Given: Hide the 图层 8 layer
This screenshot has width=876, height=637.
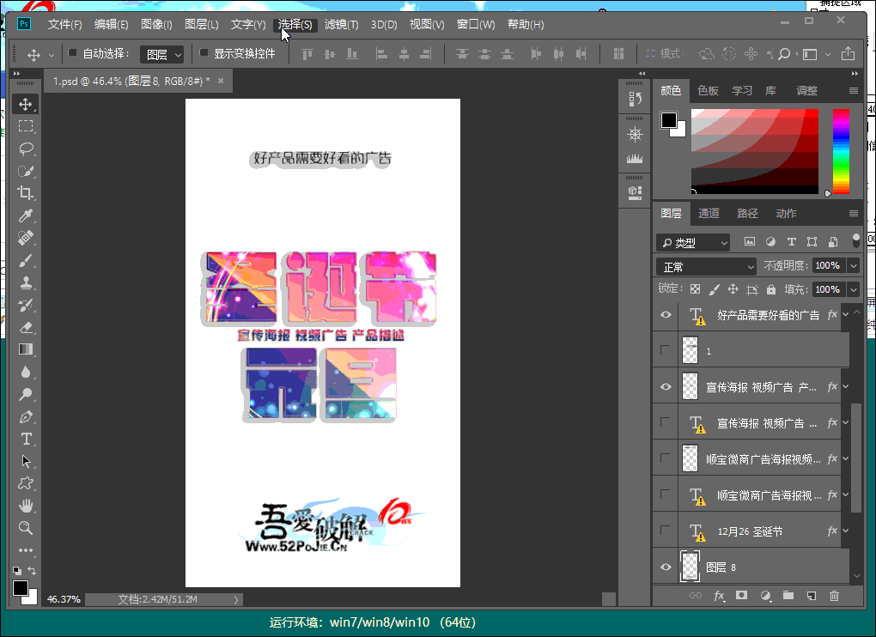Looking at the screenshot, I should [x=665, y=567].
